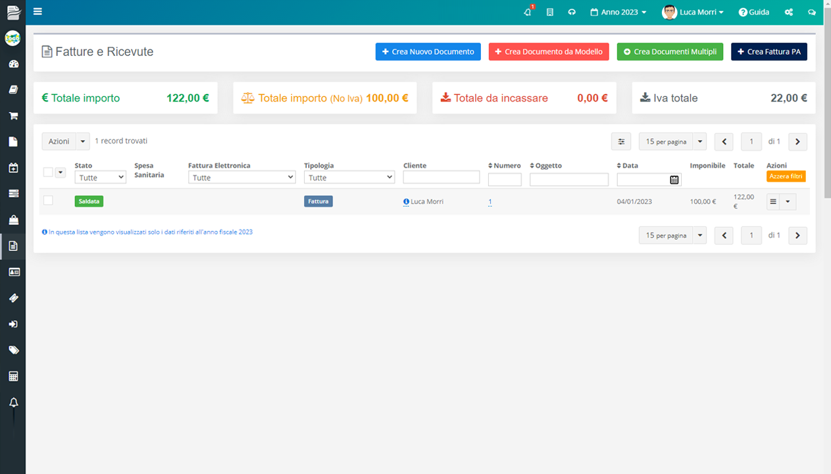Viewport: 831px width, 474px height.
Task: Click the app logo at sidebar top
Action: [x=13, y=12]
